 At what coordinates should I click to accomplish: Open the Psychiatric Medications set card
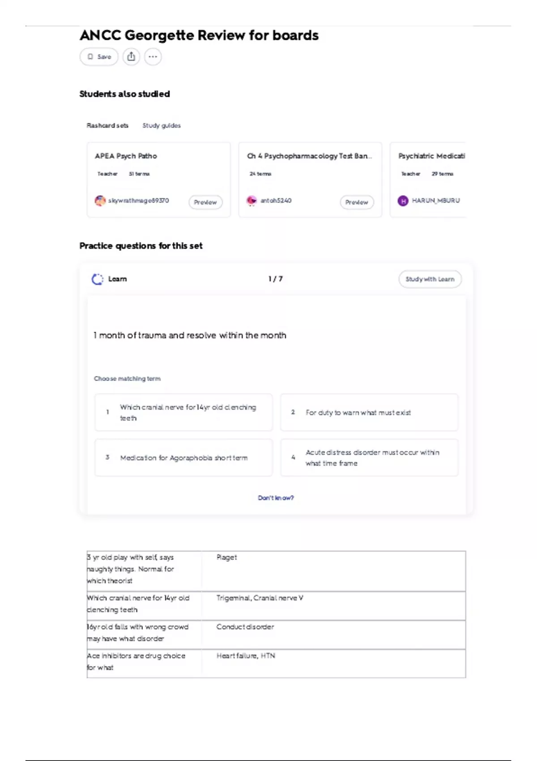(431, 156)
